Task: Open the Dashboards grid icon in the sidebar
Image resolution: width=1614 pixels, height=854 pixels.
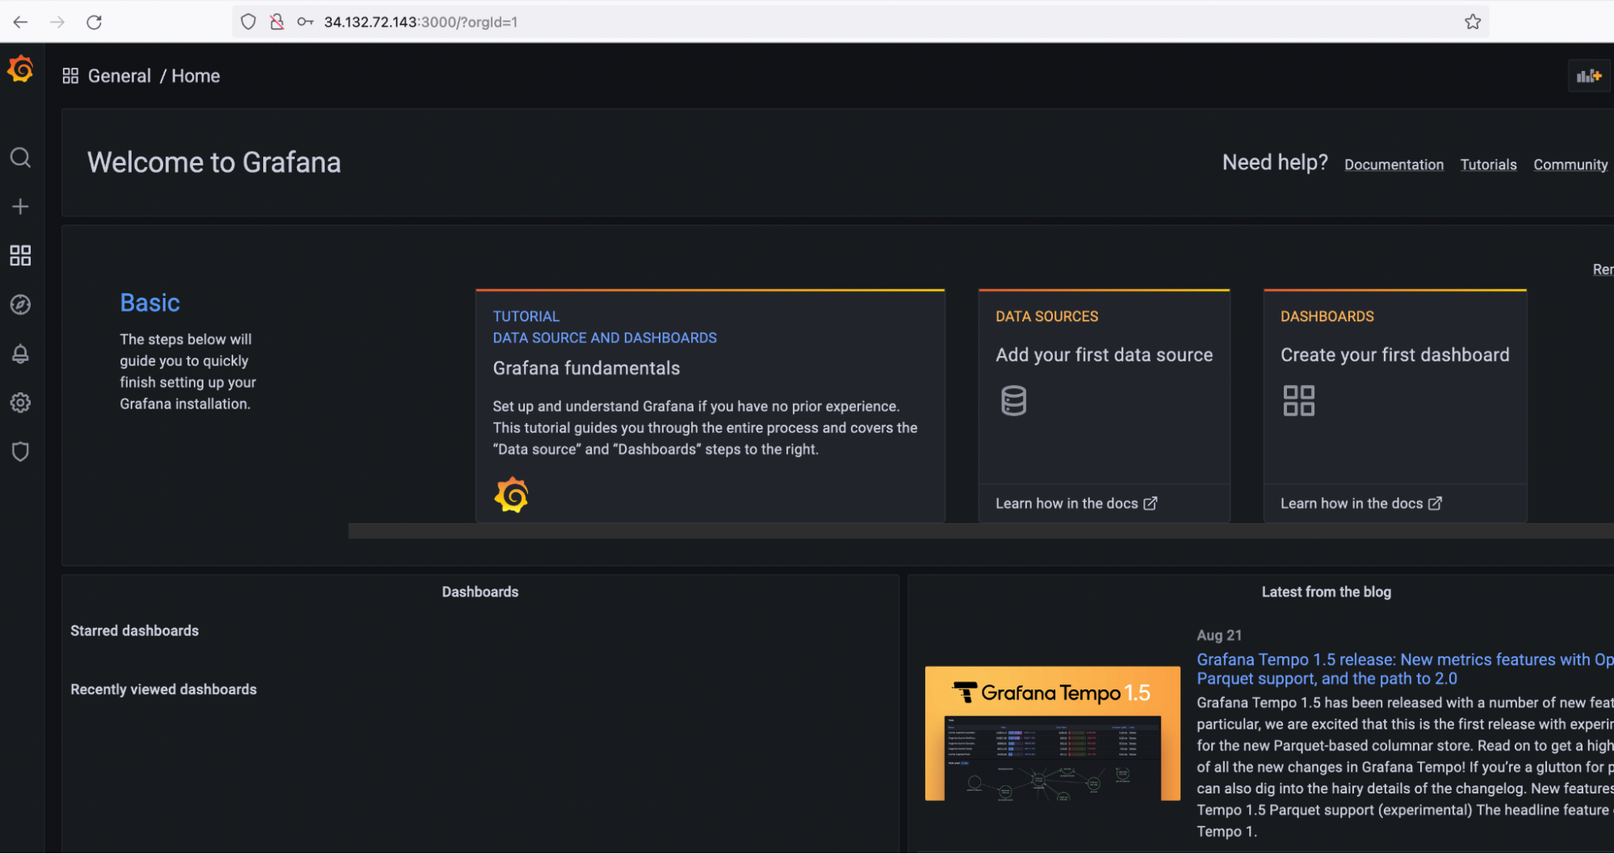Action: [20, 256]
